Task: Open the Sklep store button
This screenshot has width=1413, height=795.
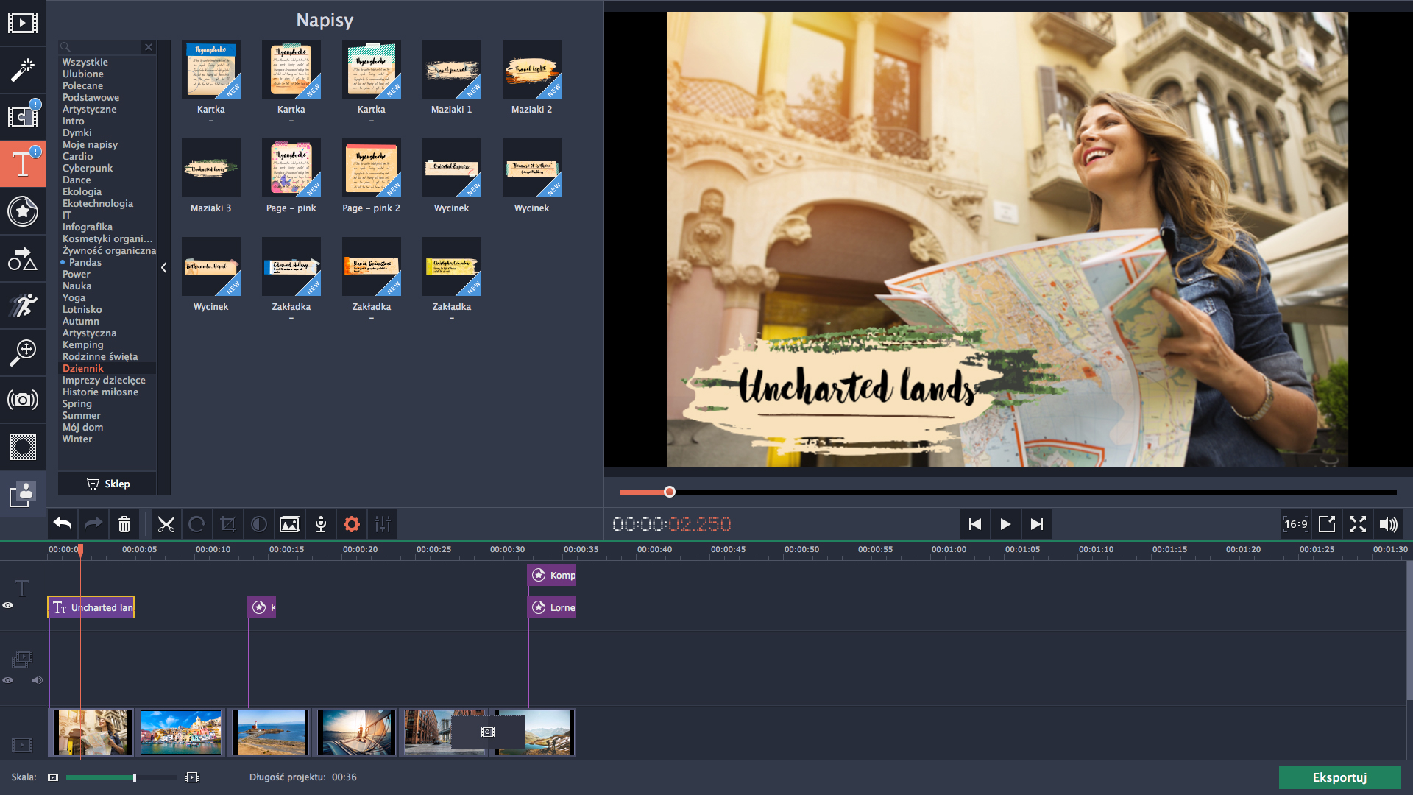Action: 107,484
